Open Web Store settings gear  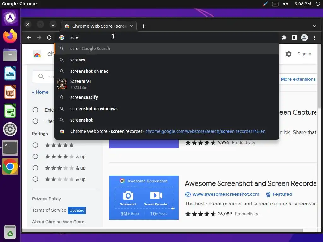click(x=288, y=54)
